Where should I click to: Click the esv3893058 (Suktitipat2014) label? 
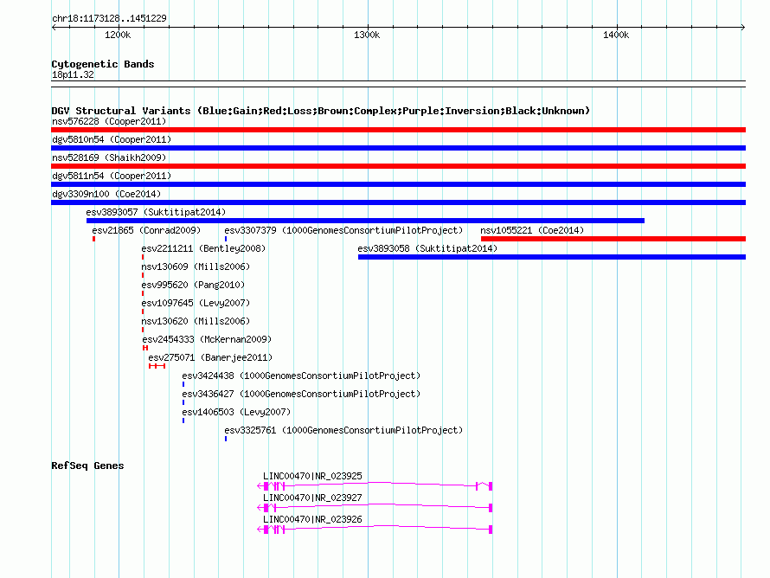pyautogui.click(x=427, y=248)
